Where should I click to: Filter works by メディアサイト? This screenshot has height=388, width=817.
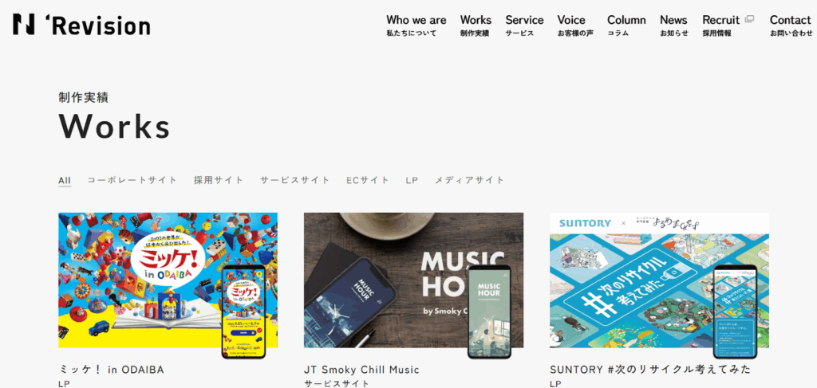470,181
